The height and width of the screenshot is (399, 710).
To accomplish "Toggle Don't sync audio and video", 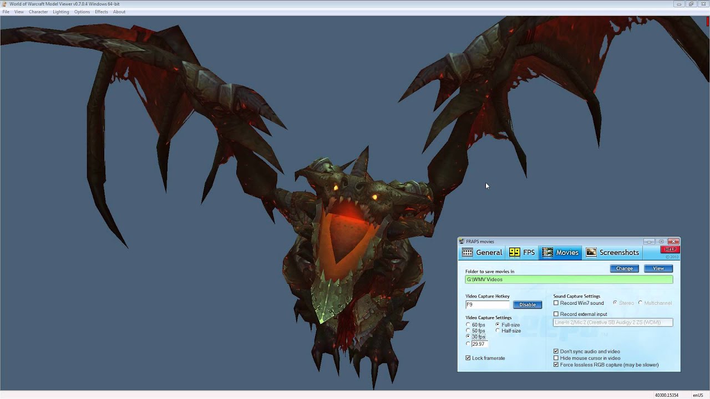I will click(556, 351).
